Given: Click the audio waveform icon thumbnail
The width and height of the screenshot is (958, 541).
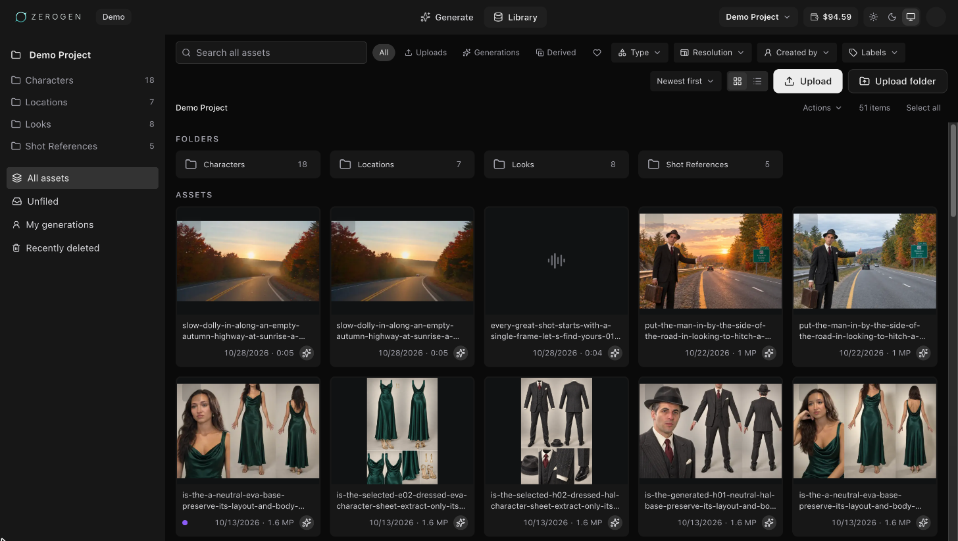Looking at the screenshot, I should [556, 261].
